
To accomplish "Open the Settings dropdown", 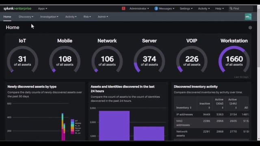I will click(x=186, y=9).
